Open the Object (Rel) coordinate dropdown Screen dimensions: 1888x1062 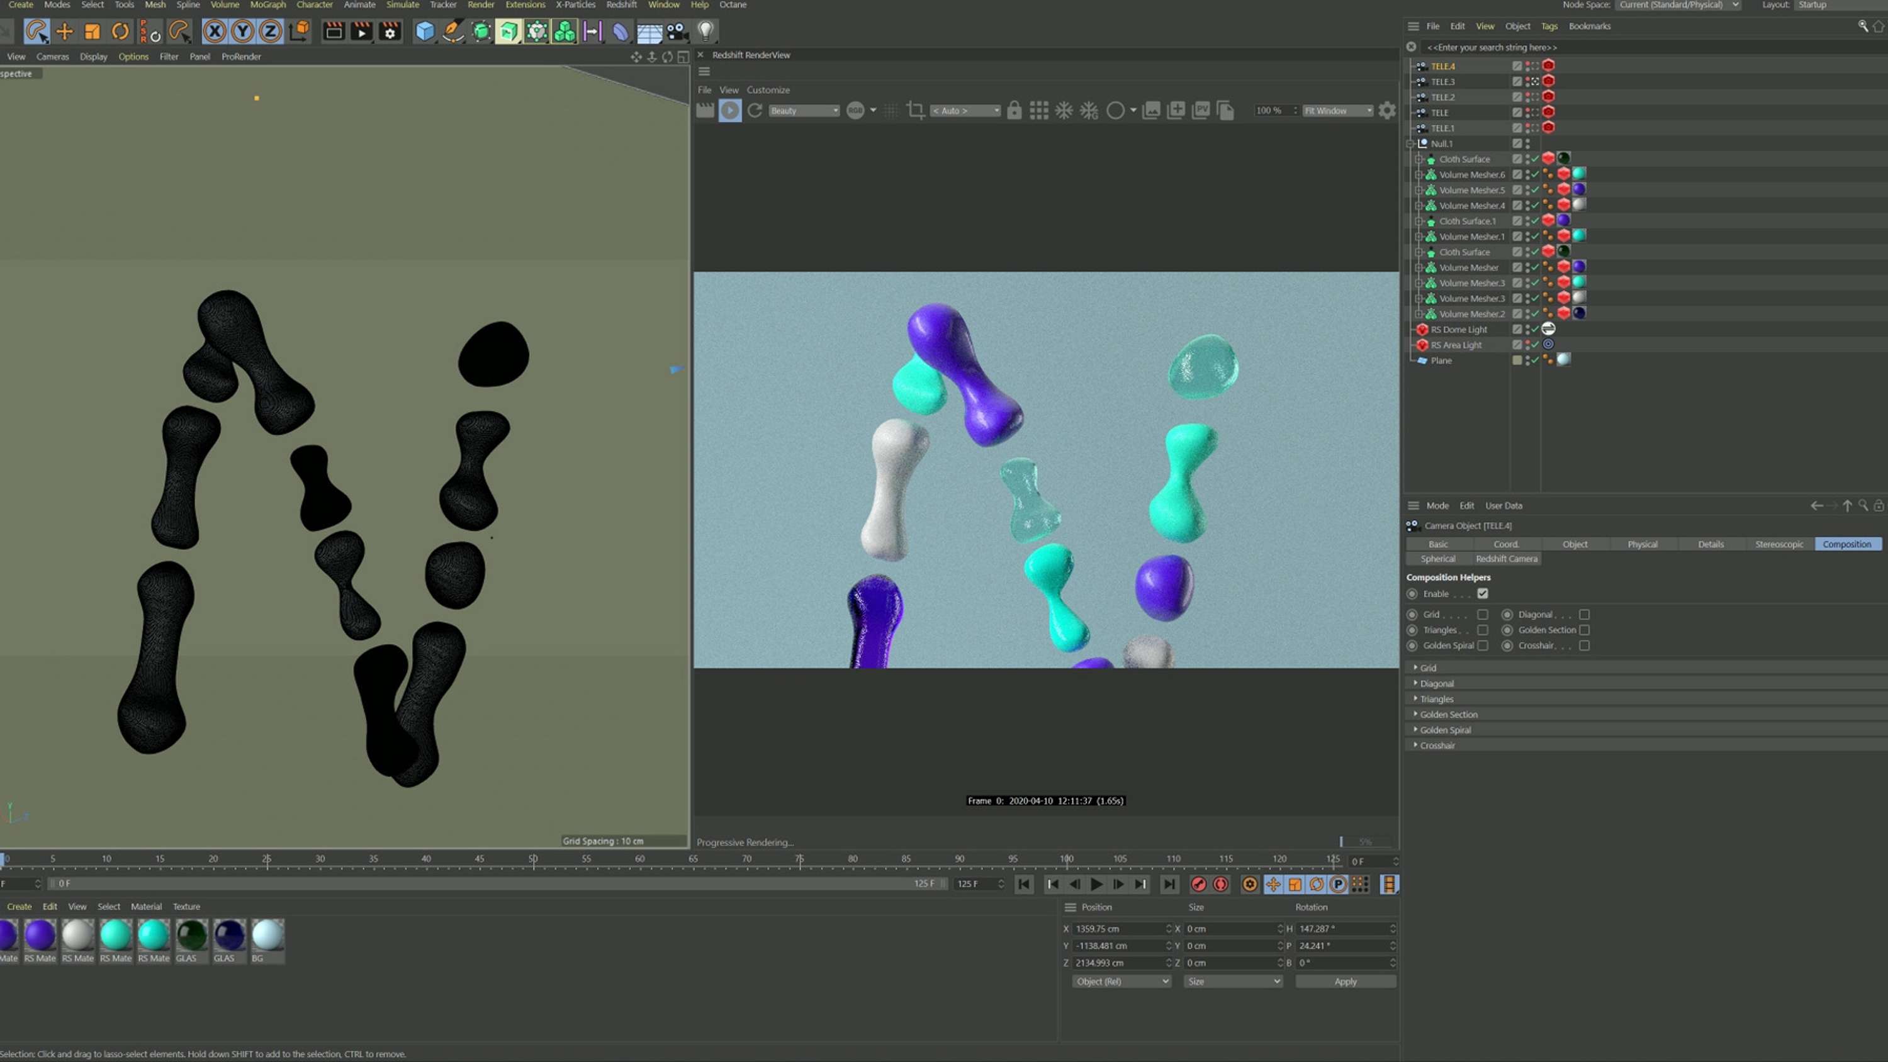point(1121,981)
